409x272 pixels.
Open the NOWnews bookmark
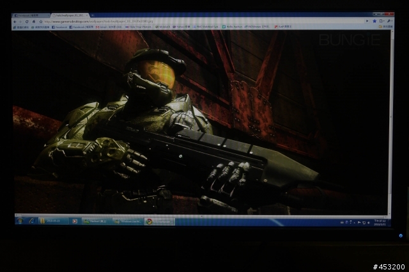pos(258,27)
